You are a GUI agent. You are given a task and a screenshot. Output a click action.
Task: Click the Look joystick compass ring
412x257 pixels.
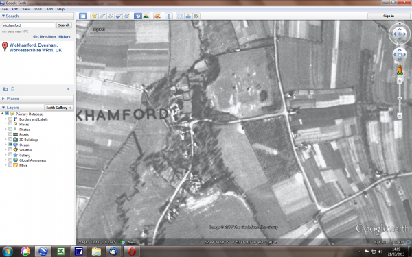pos(400,34)
